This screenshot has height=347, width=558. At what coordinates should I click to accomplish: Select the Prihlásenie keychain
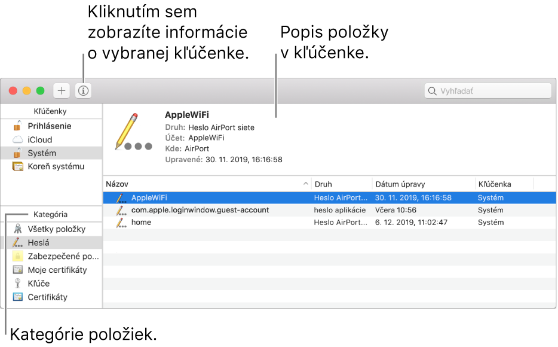click(51, 126)
